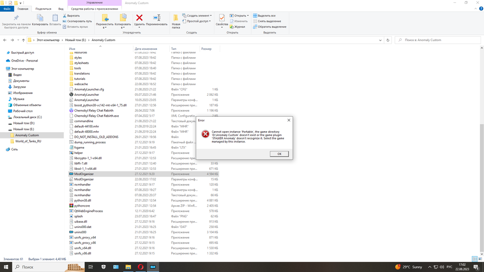The width and height of the screenshot is (484, 272).
Task: Click the Новая папка icon
Action: pyautogui.click(x=176, y=20)
